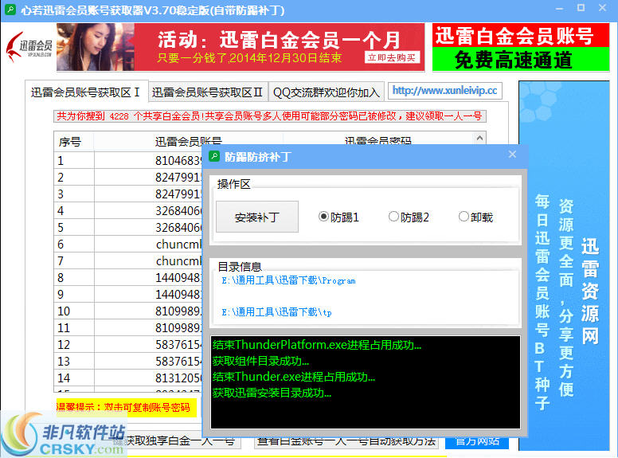618x458 pixels.
Task: Switch to 迅雷会员账号获取区 II tab
Action: click(x=207, y=92)
